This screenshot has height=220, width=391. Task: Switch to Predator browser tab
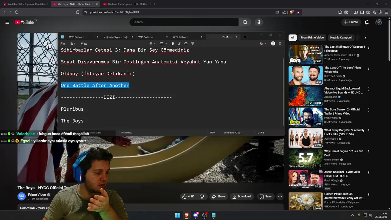(25, 4)
